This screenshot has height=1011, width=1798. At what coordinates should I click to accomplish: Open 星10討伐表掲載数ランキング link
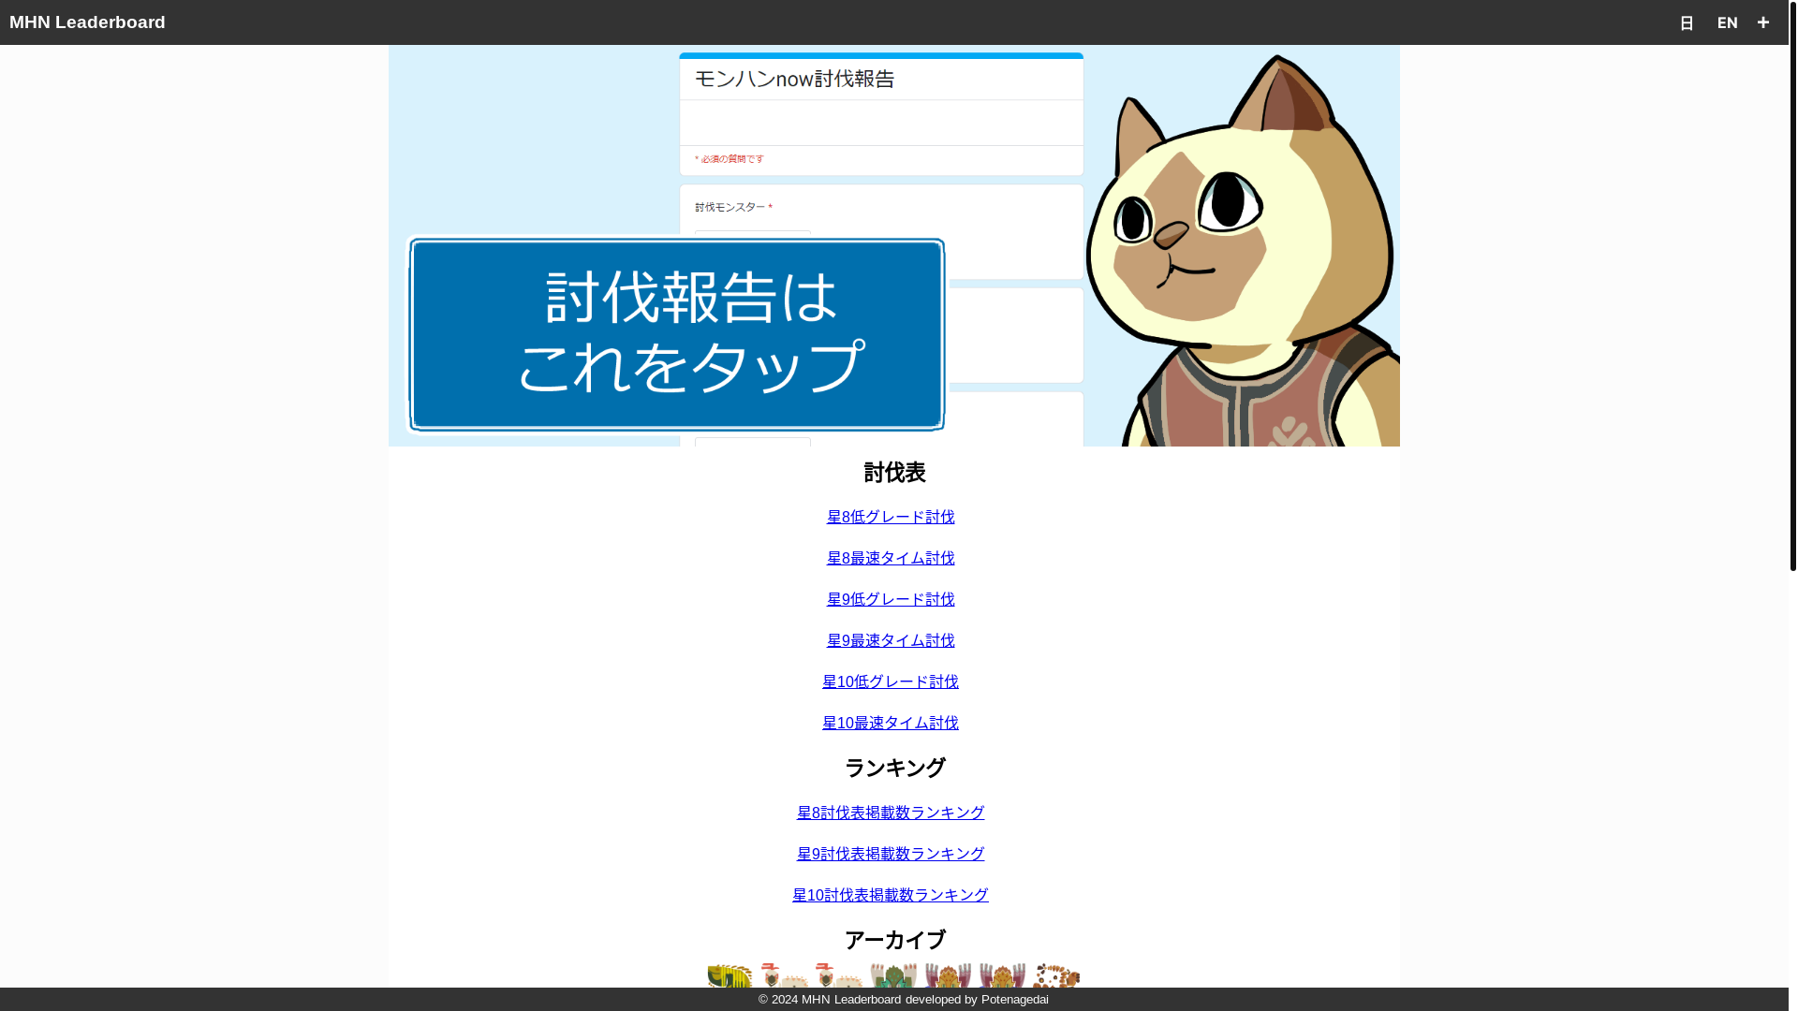pos(891,895)
